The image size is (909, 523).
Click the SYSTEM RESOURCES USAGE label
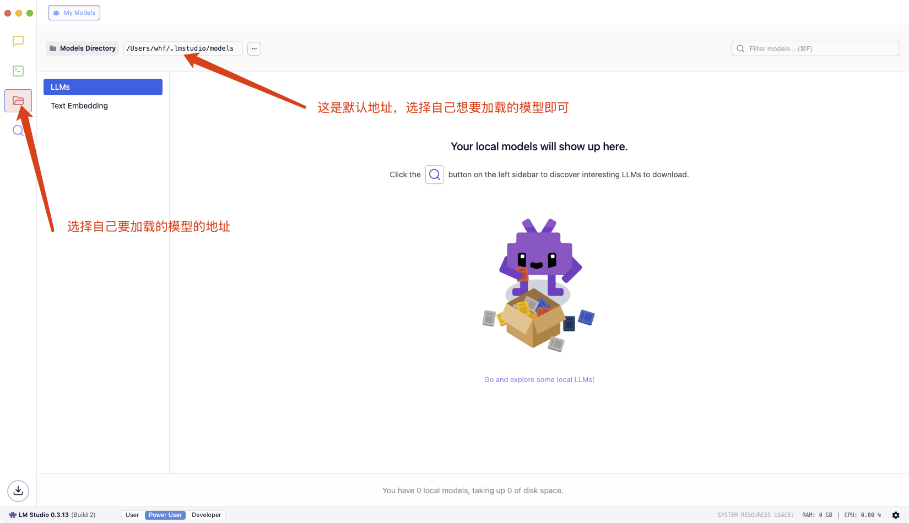tap(755, 515)
